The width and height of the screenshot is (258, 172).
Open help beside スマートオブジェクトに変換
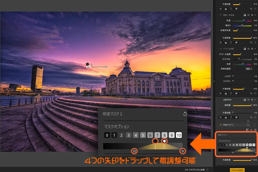(207, 170)
